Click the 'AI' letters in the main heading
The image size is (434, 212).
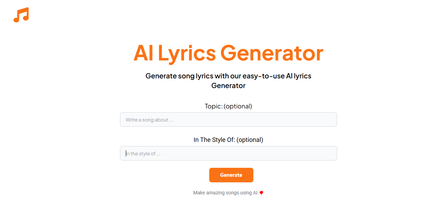[143, 53]
